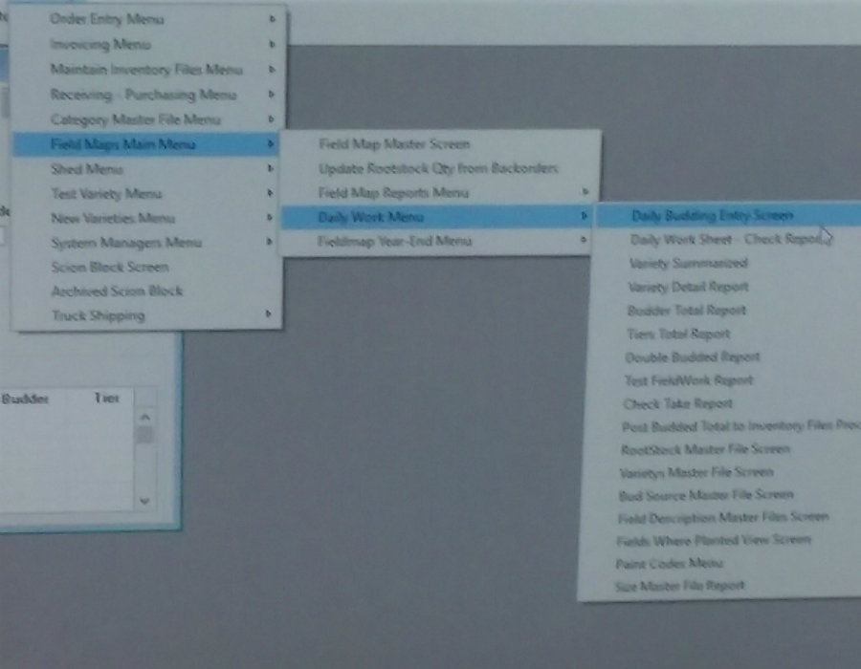Select Double Budded Report
This screenshot has height=669, width=861.
692,356
